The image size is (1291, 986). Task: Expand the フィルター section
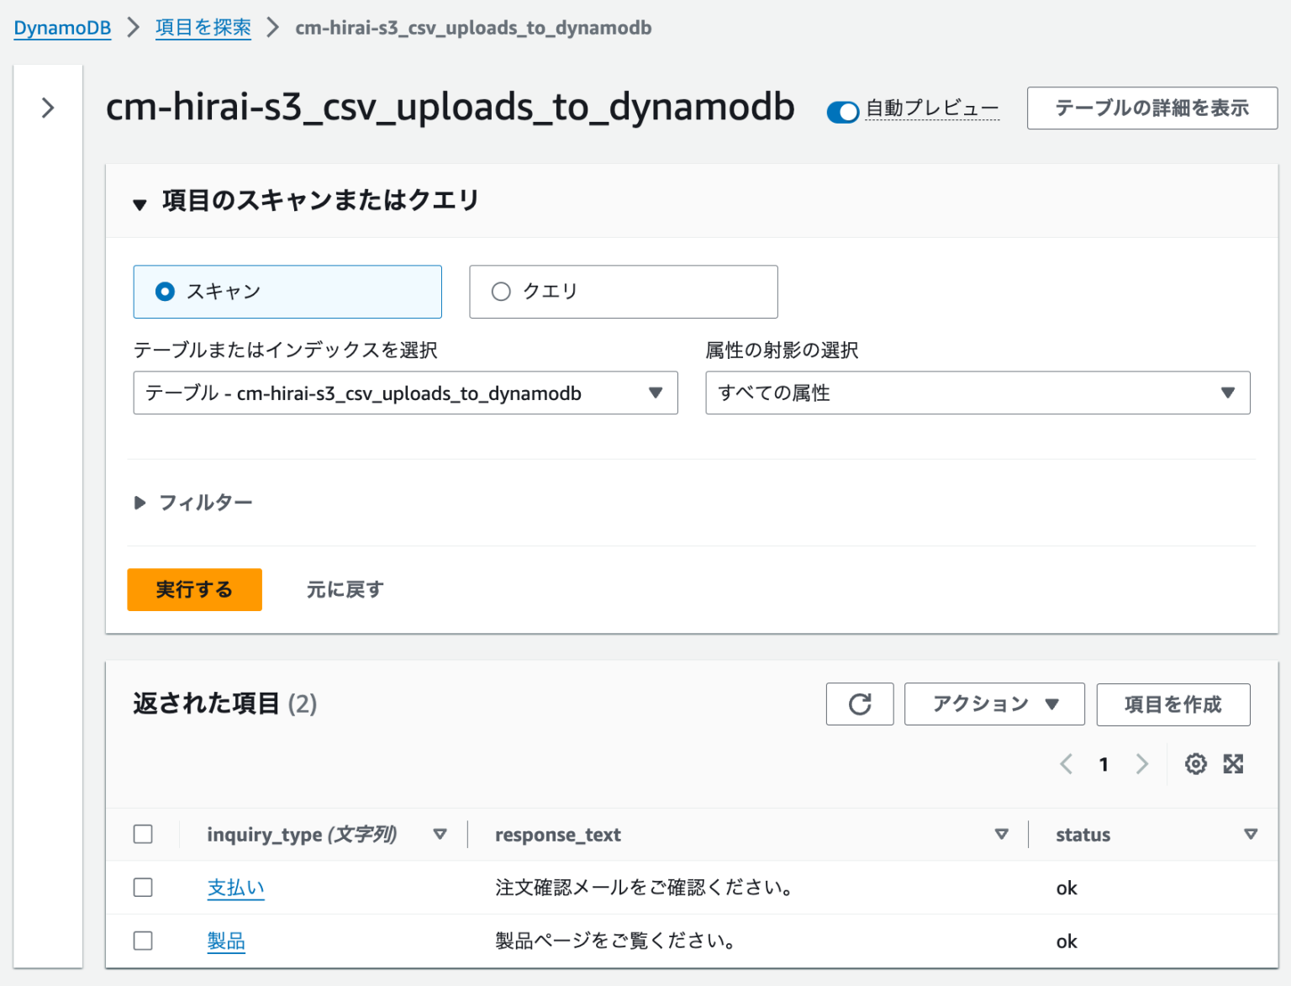click(193, 502)
